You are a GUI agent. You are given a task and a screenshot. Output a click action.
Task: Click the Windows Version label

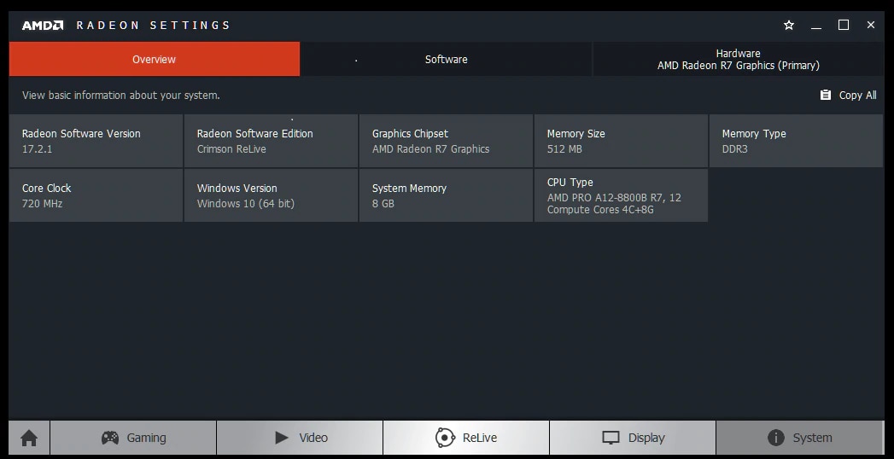[237, 188]
